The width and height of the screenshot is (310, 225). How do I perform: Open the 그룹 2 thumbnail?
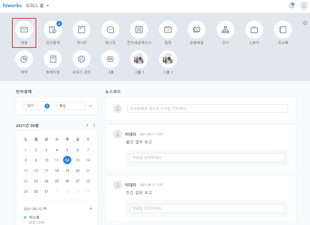coord(168,59)
